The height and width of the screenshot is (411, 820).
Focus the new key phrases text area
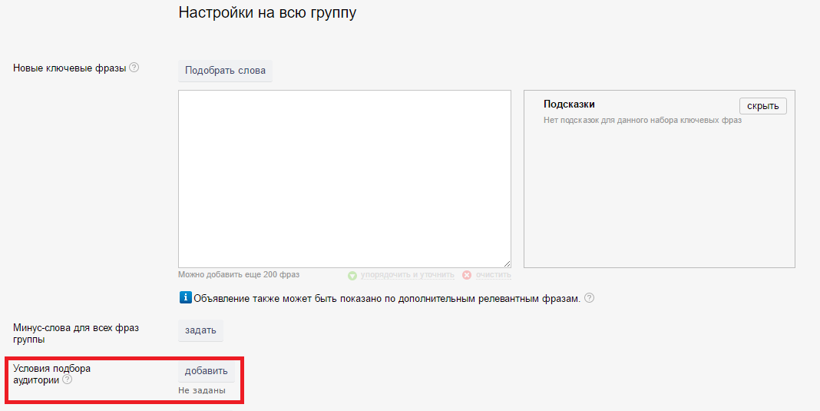click(344, 178)
